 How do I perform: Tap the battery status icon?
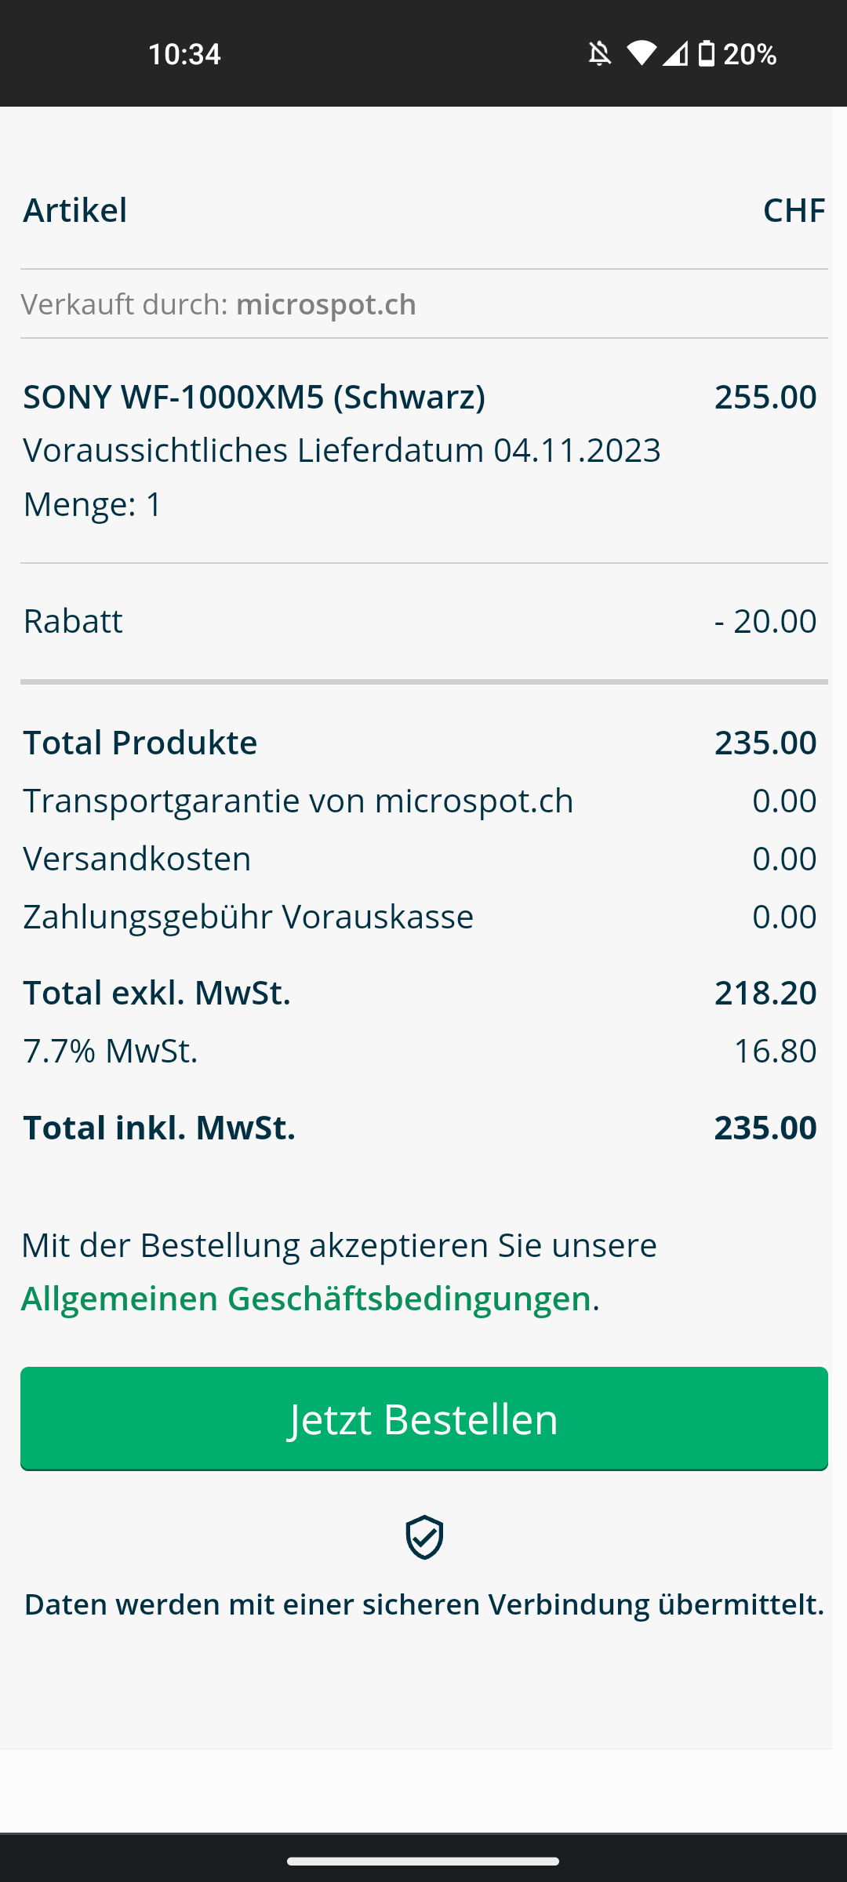[707, 54]
